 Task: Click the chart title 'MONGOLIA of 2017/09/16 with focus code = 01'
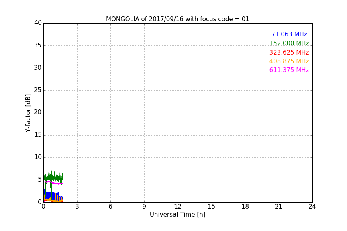pyautogui.click(x=178, y=19)
